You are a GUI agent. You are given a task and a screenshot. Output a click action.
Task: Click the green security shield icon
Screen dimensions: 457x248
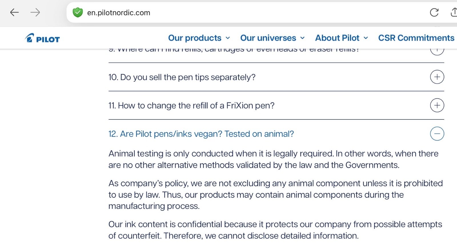[77, 13]
